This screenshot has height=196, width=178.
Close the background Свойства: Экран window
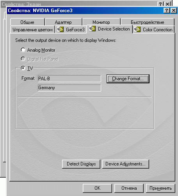[167, 4]
